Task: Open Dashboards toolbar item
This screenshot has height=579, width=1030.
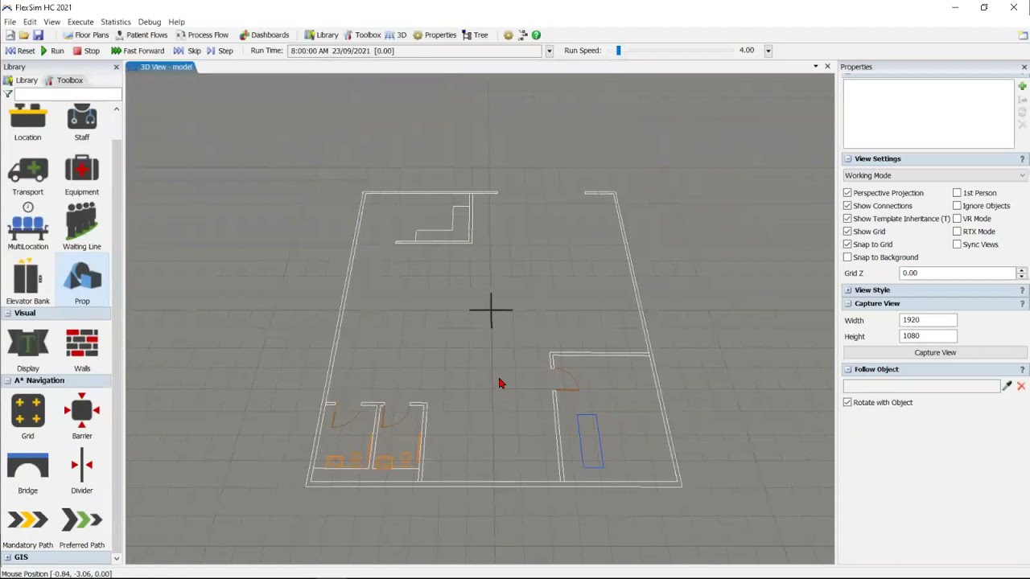Action: pyautogui.click(x=263, y=35)
